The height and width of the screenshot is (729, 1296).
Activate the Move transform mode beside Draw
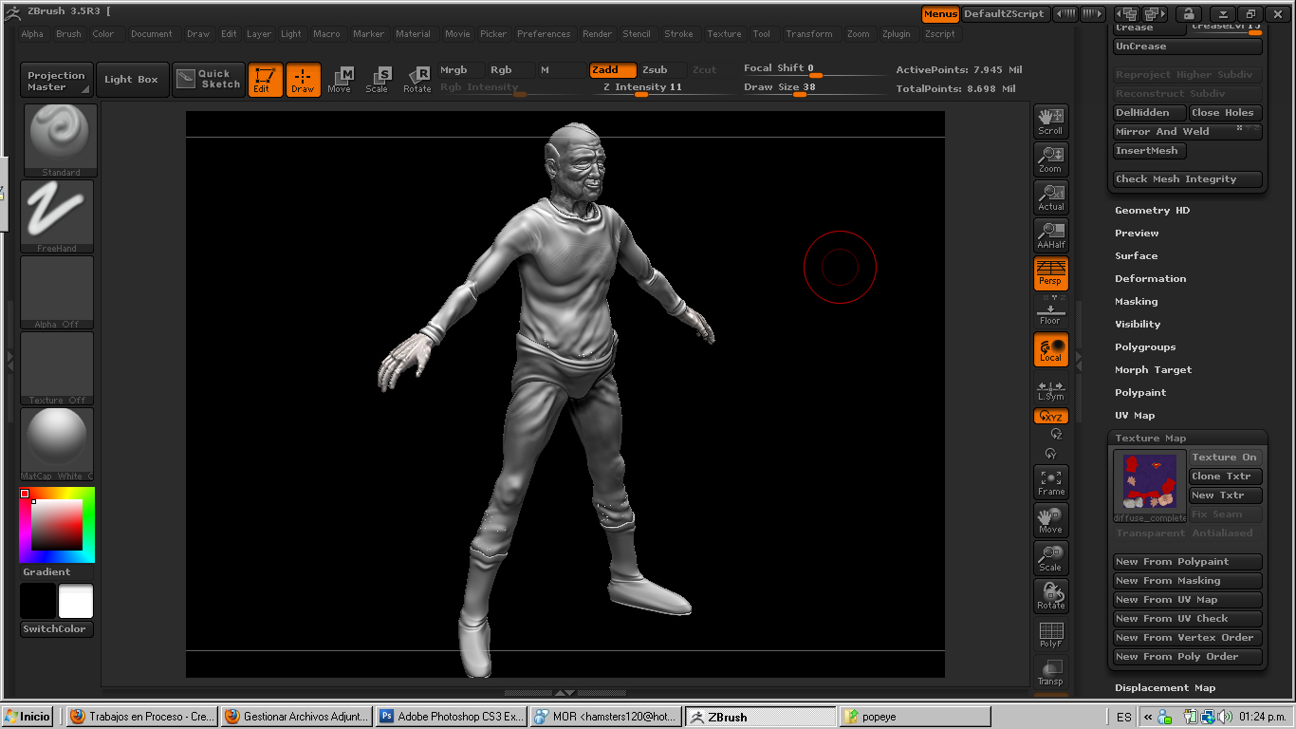(x=340, y=80)
